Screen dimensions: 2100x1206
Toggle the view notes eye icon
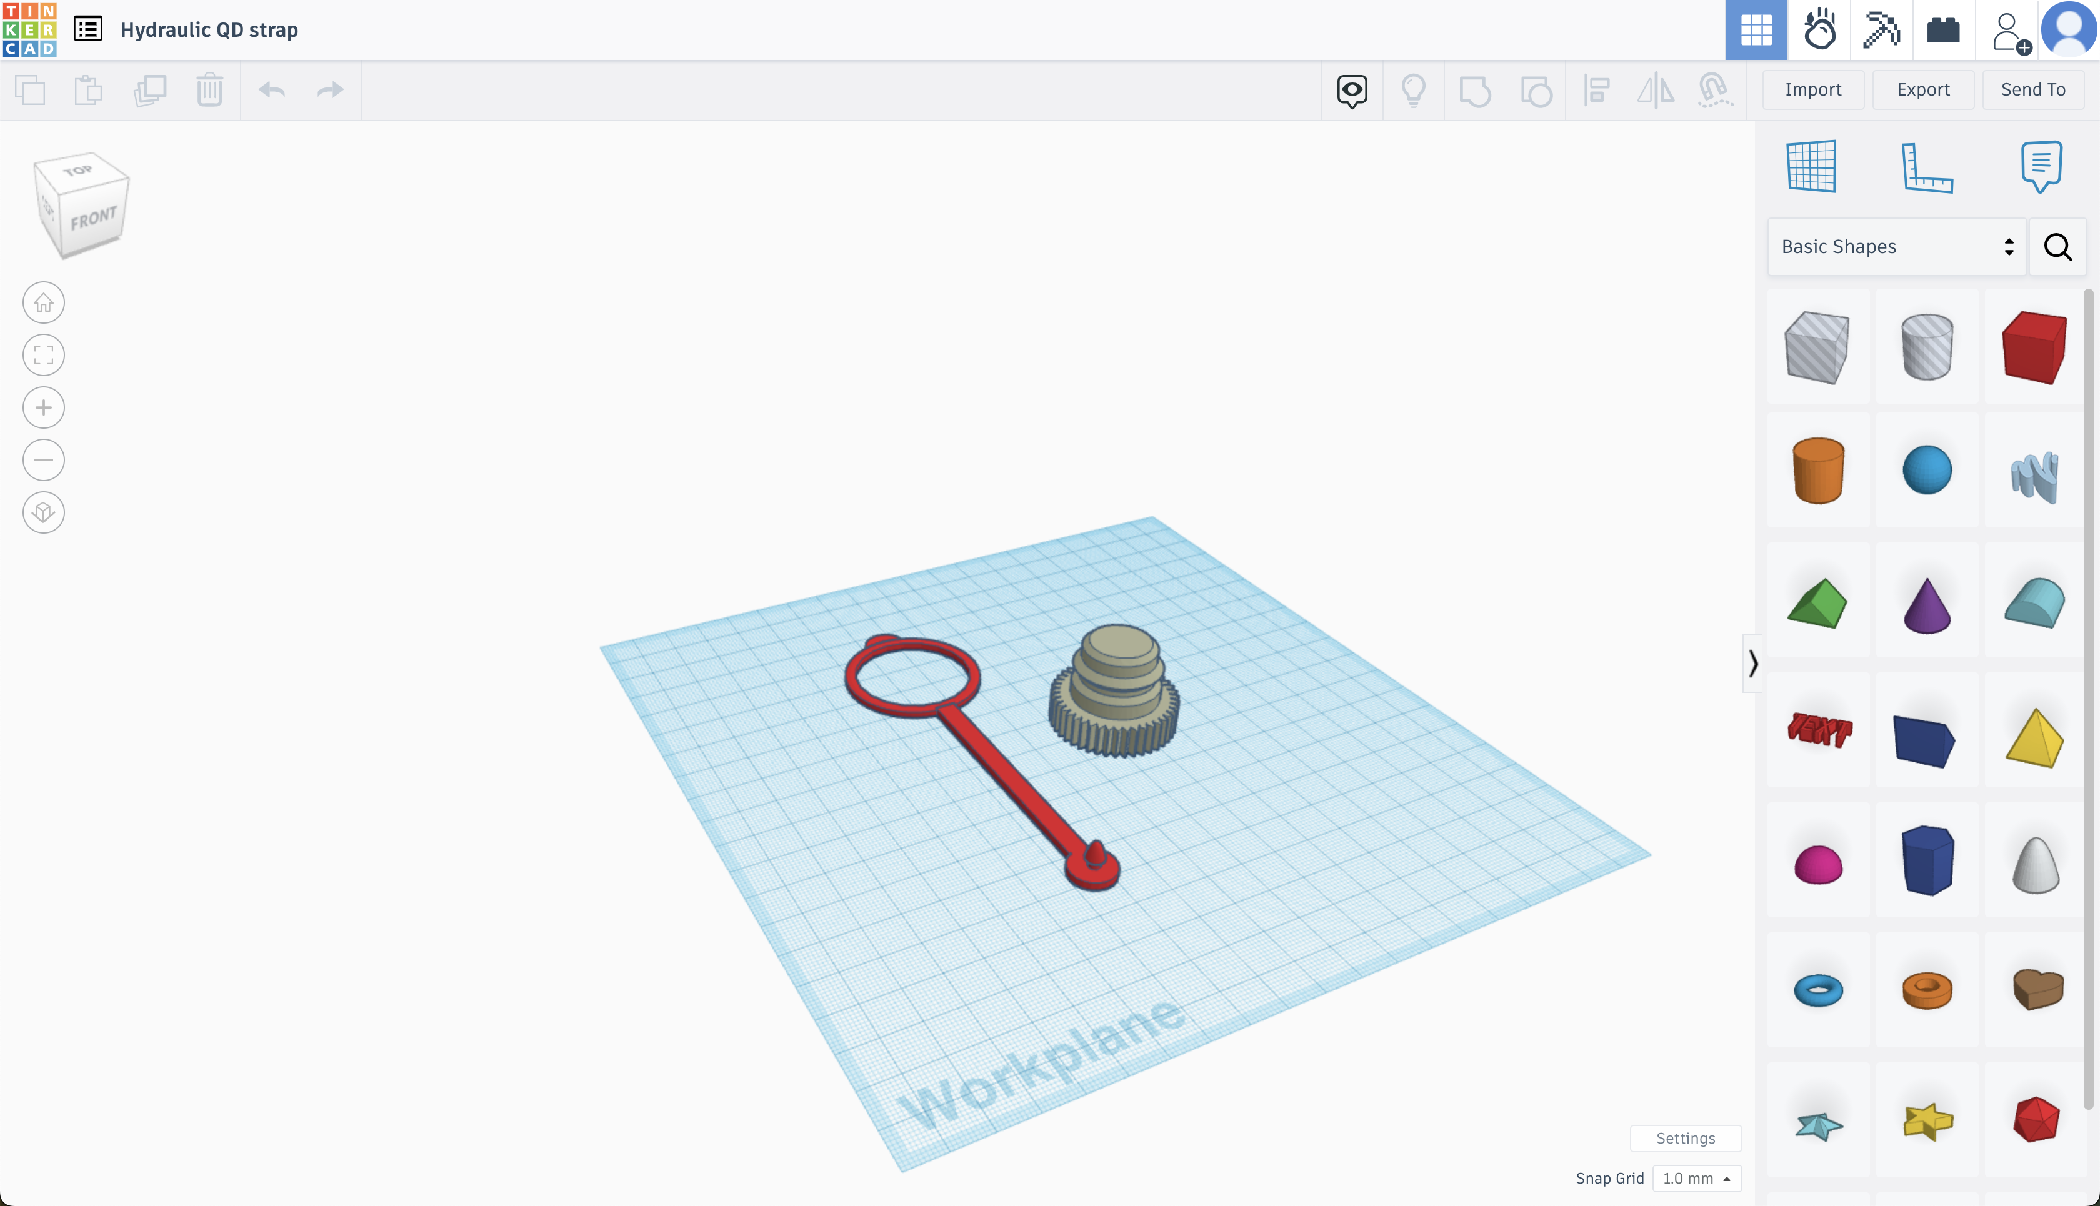coord(1352,90)
